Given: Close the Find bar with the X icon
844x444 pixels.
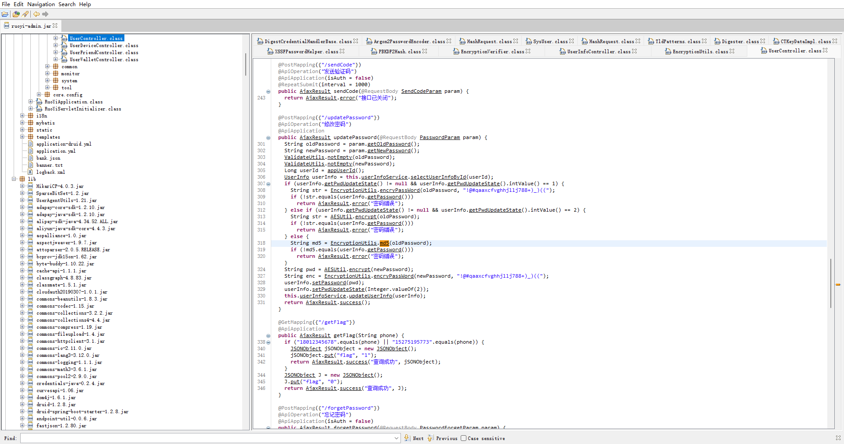Looking at the screenshot, I should point(838,438).
